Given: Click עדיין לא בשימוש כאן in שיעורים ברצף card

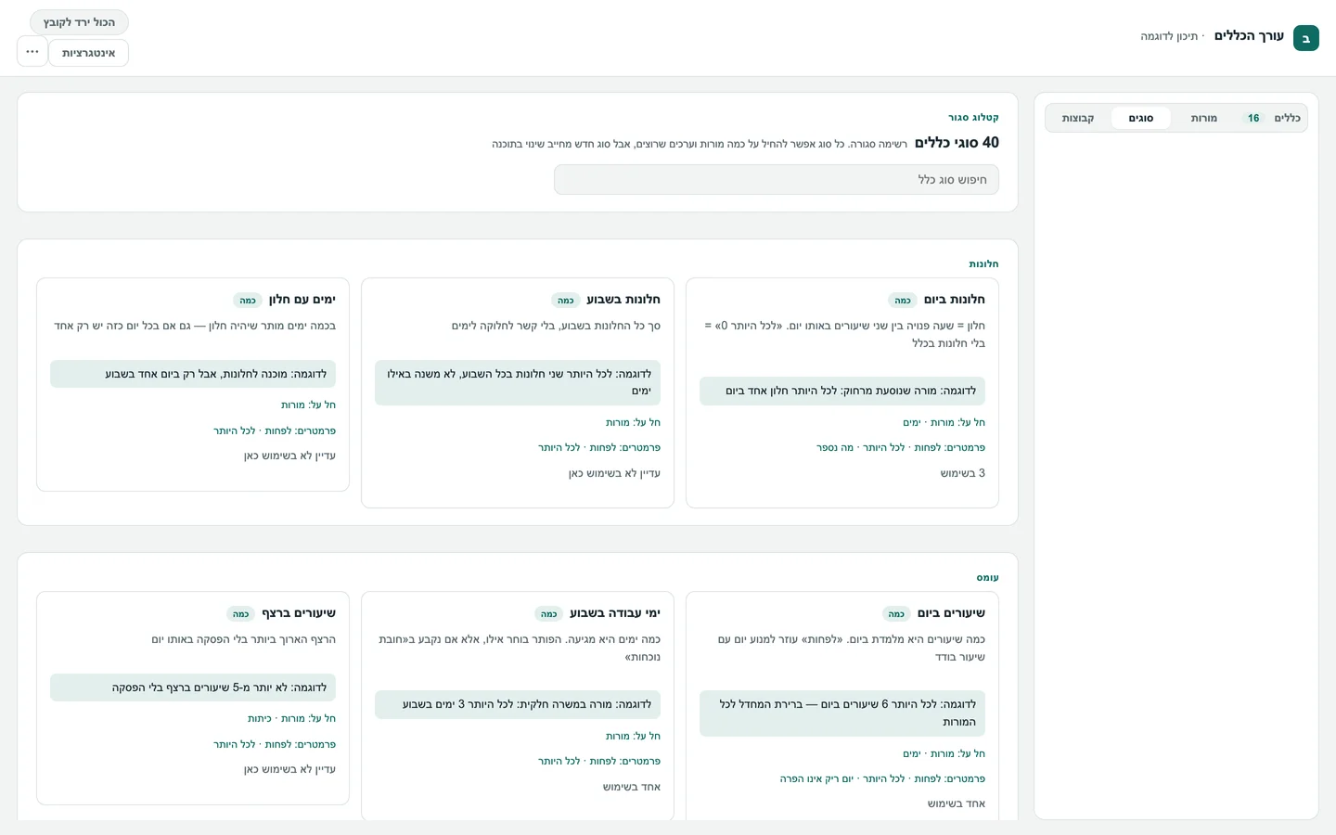Looking at the screenshot, I should pyautogui.click(x=289, y=769).
